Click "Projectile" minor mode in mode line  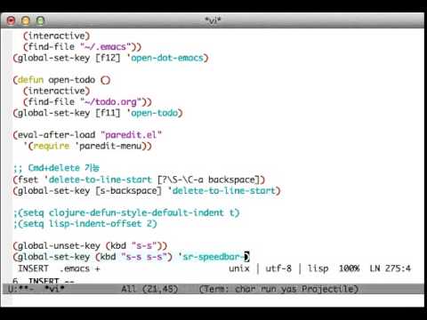click(x=327, y=289)
